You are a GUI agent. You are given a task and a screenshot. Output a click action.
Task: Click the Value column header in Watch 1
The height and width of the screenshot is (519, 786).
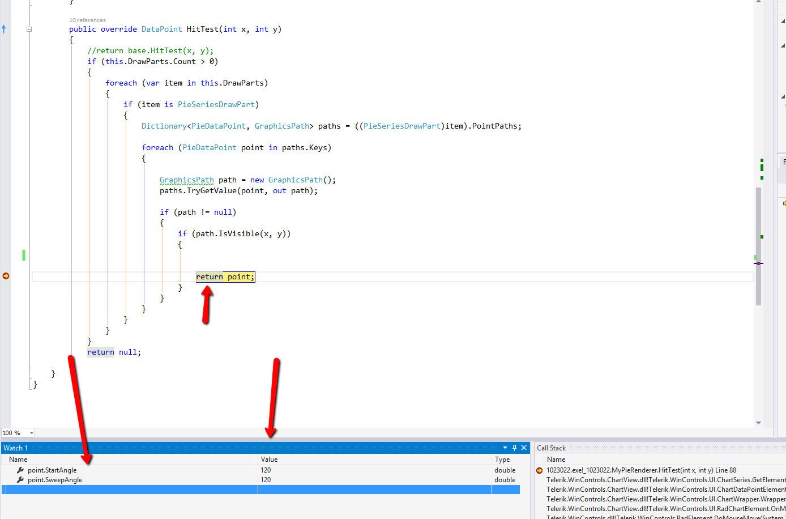pyautogui.click(x=269, y=460)
